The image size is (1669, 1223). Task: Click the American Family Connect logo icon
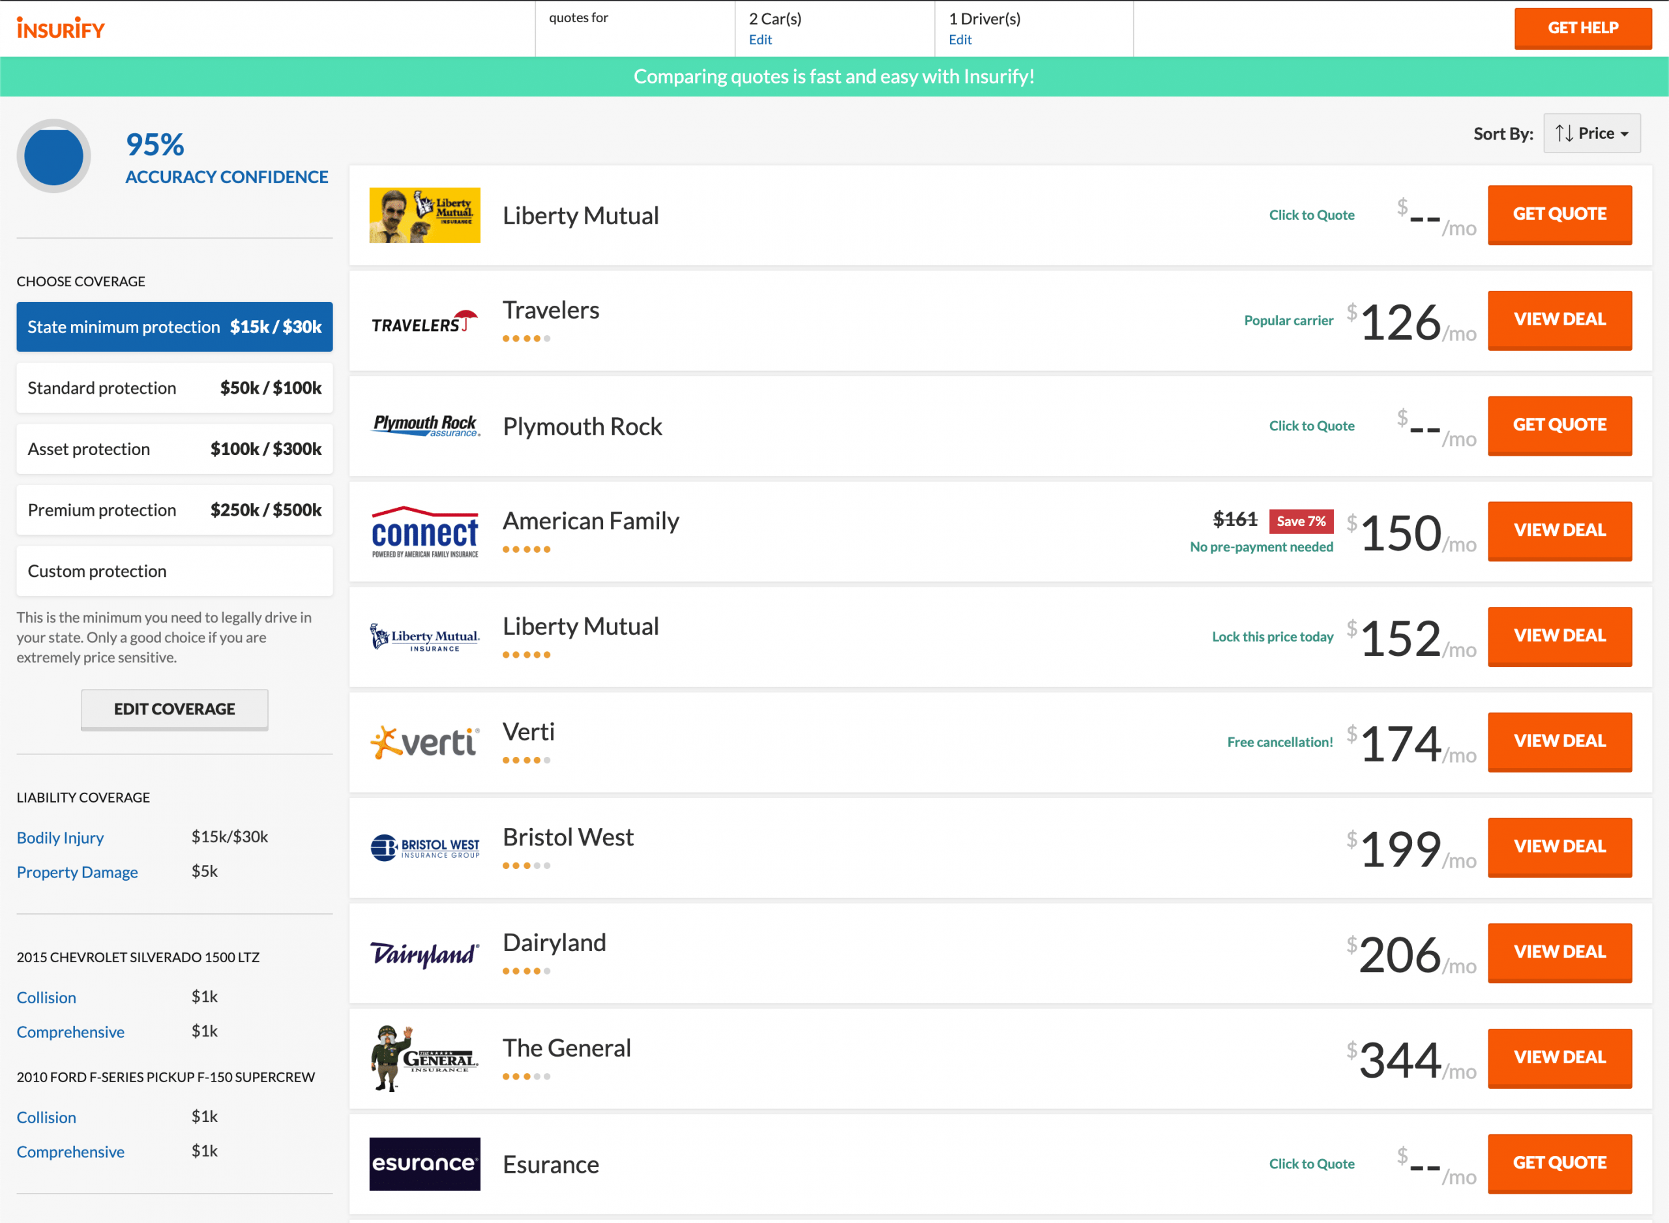(x=424, y=527)
